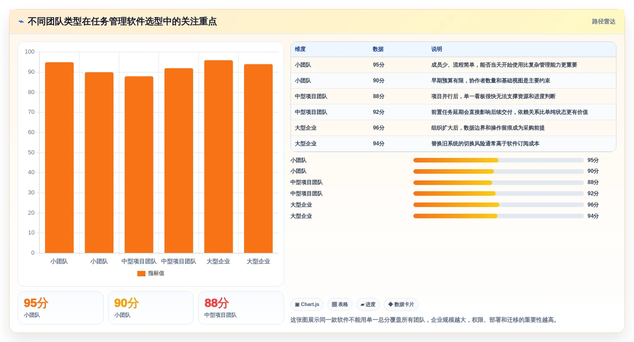This screenshot has width=634, height=342.
Task: Click the 小团队 chart bar reaching 90
Action: coord(99,162)
